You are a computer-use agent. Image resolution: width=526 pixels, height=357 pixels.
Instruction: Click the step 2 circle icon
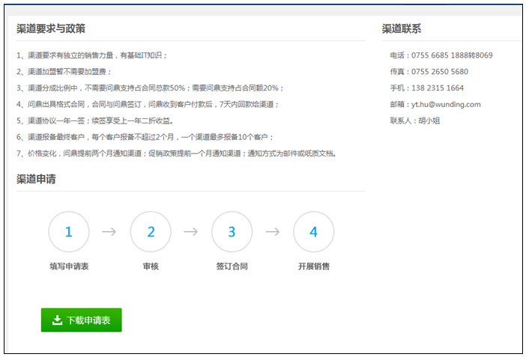151,232
